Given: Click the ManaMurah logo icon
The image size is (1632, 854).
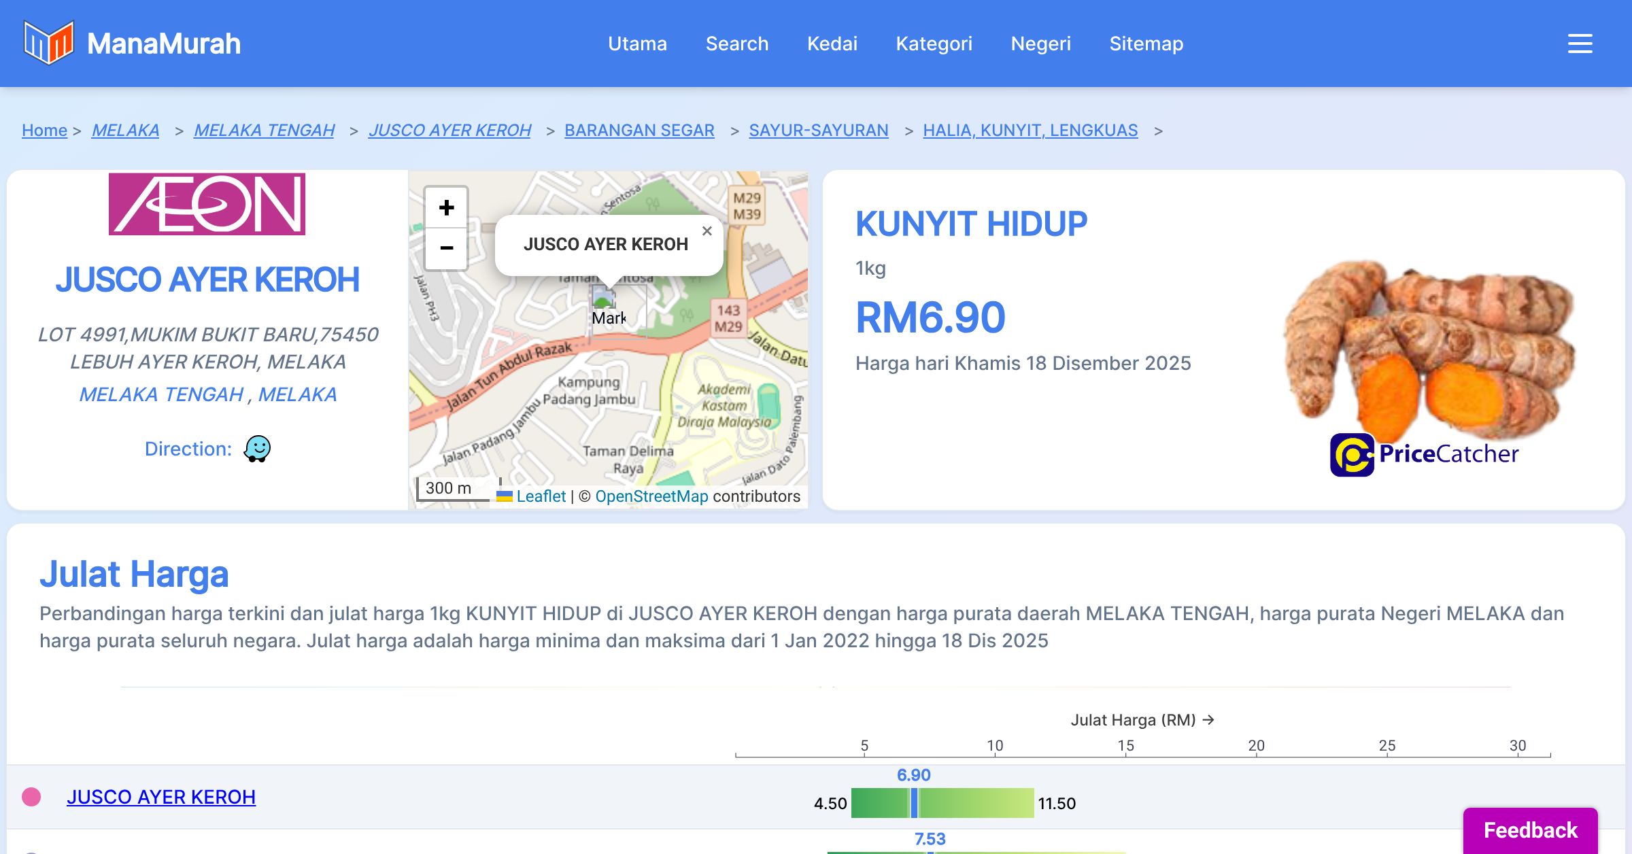Looking at the screenshot, I should click(48, 43).
